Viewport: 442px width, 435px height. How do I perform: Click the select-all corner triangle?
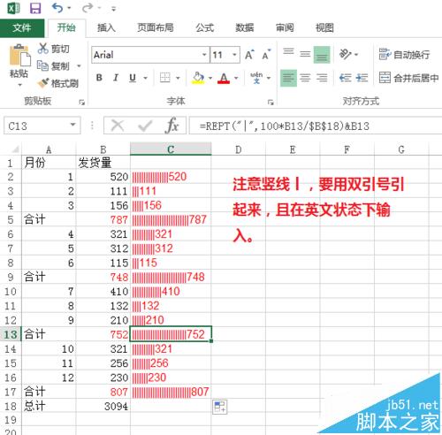(15, 149)
